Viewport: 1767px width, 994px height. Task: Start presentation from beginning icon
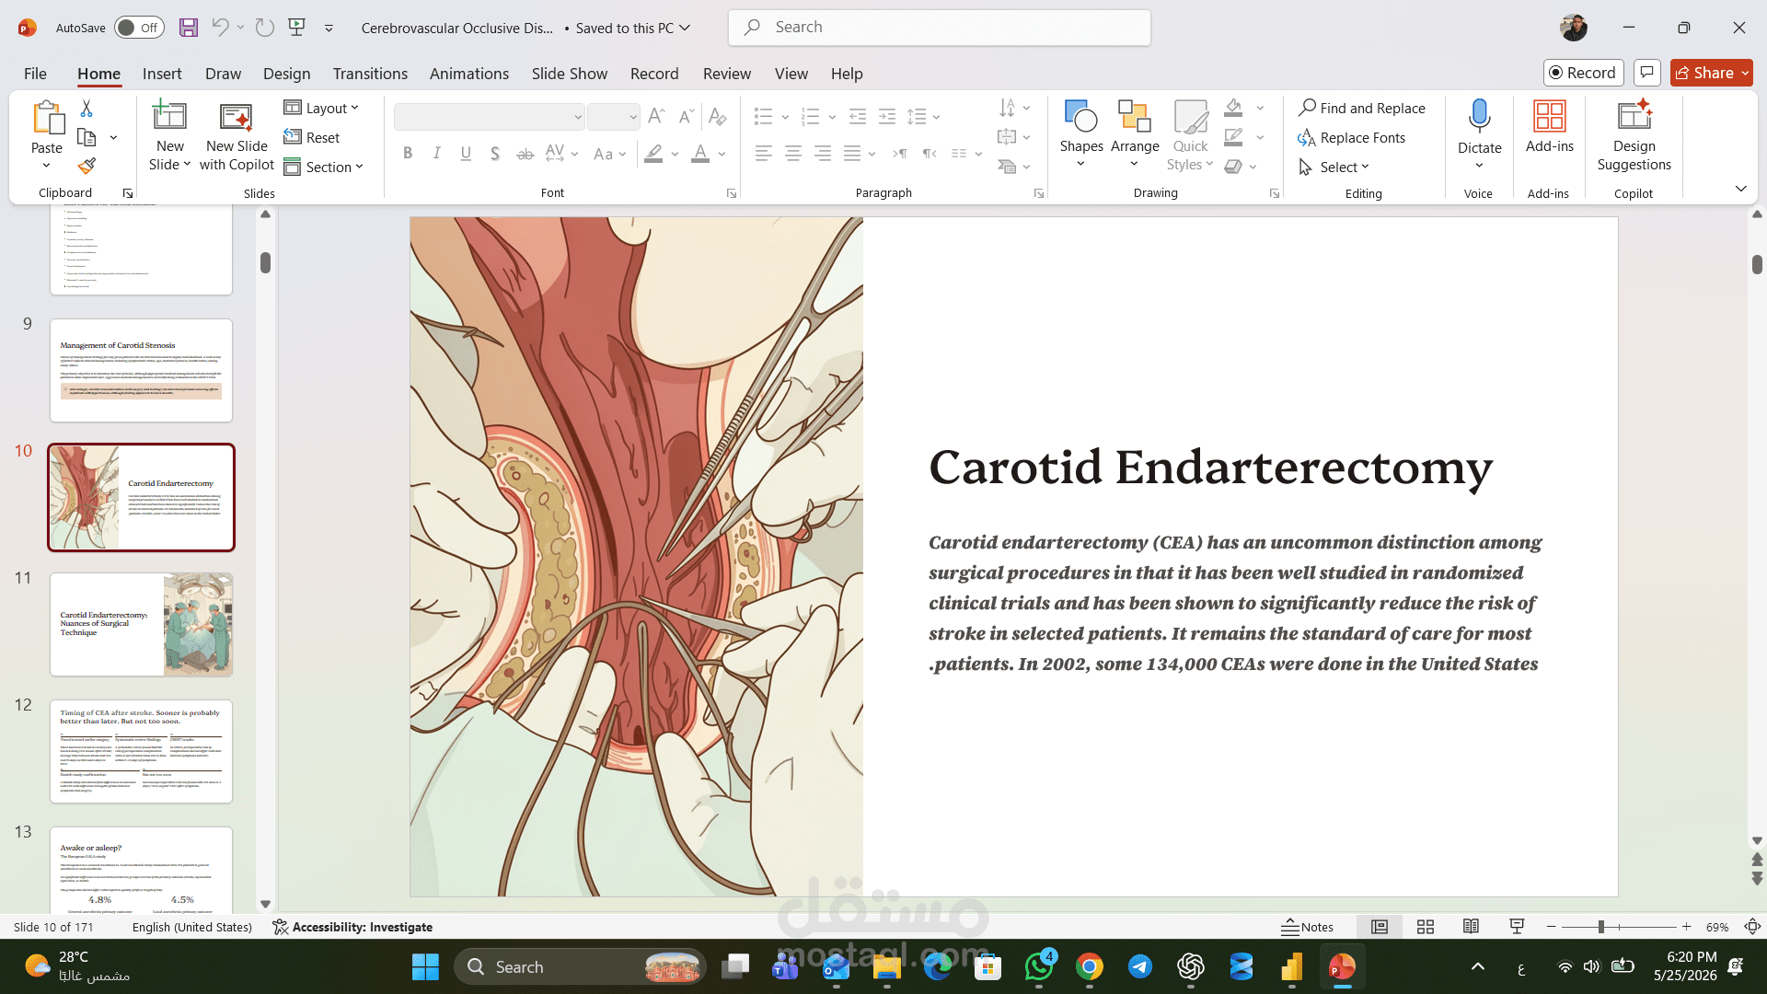[296, 28]
